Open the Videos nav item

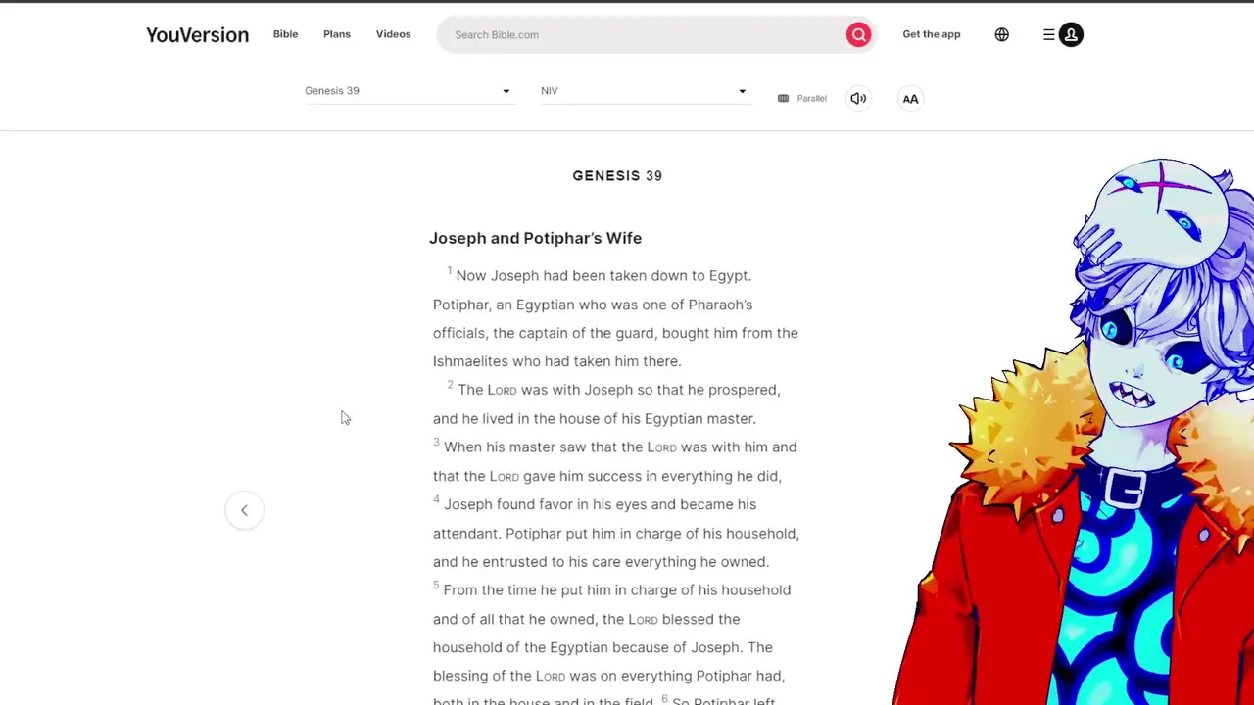[x=393, y=34]
